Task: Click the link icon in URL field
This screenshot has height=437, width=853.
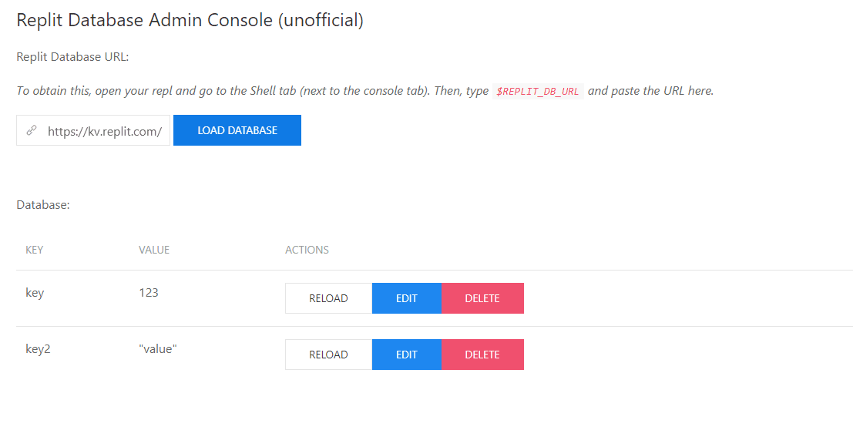Action: tap(32, 131)
